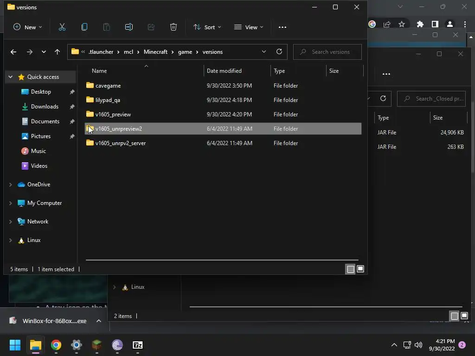The image size is (475, 356).
Task: Open the Sort dropdown menu
Action: (x=207, y=27)
